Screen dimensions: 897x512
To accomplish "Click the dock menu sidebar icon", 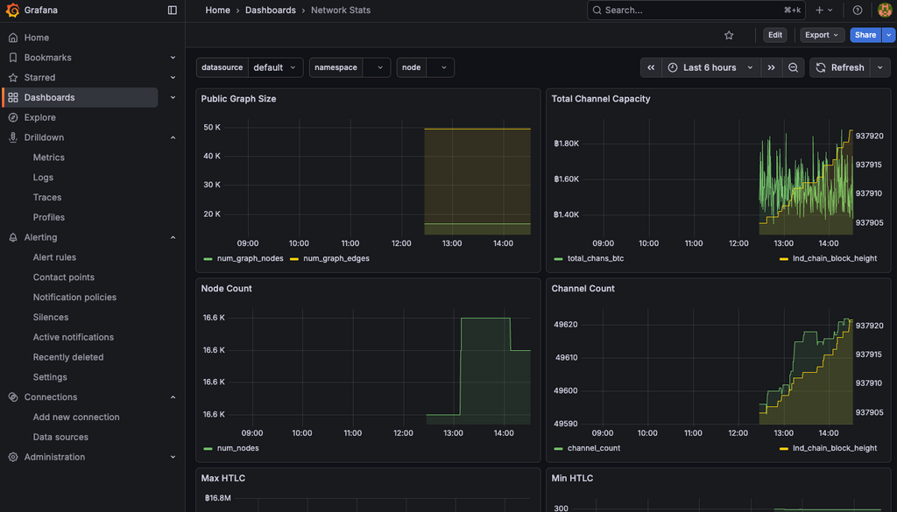I will click(172, 11).
